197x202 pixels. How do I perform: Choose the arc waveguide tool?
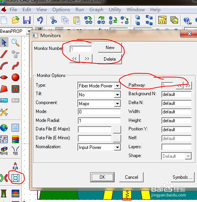4,66
